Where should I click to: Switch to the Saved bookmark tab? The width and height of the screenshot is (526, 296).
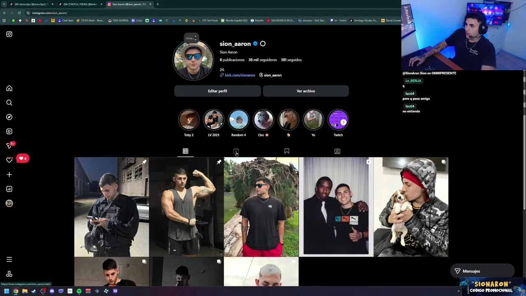(x=287, y=151)
